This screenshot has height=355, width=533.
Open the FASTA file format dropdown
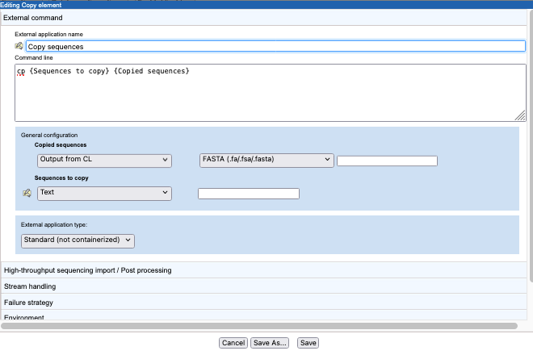click(x=266, y=160)
